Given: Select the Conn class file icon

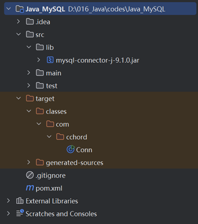Looking at the screenshot, I should pos(71,149).
